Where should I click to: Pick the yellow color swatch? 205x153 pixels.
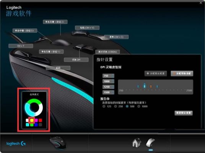click(32, 120)
